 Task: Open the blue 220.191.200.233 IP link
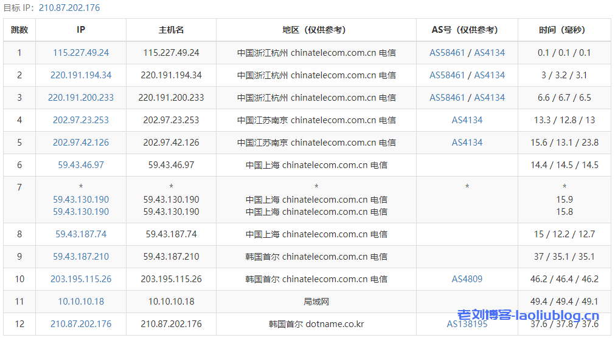point(81,98)
